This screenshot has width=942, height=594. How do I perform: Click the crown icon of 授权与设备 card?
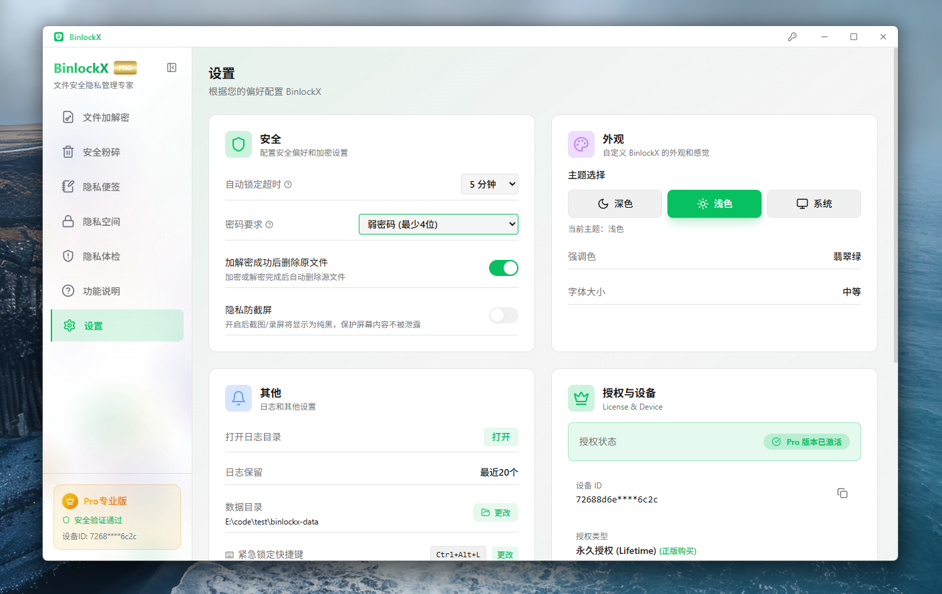click(581, 398)
